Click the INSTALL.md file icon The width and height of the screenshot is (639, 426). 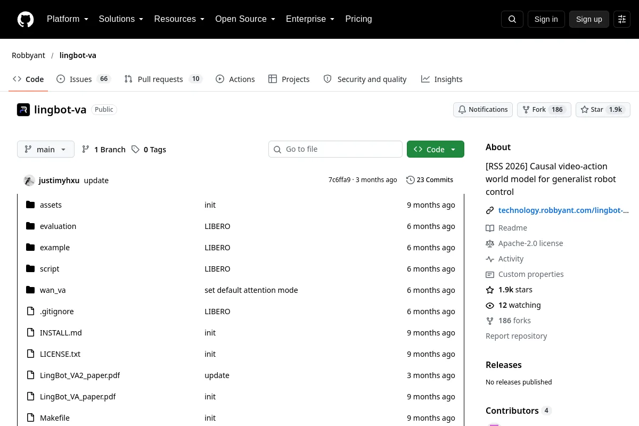click(x=30, y=333)
